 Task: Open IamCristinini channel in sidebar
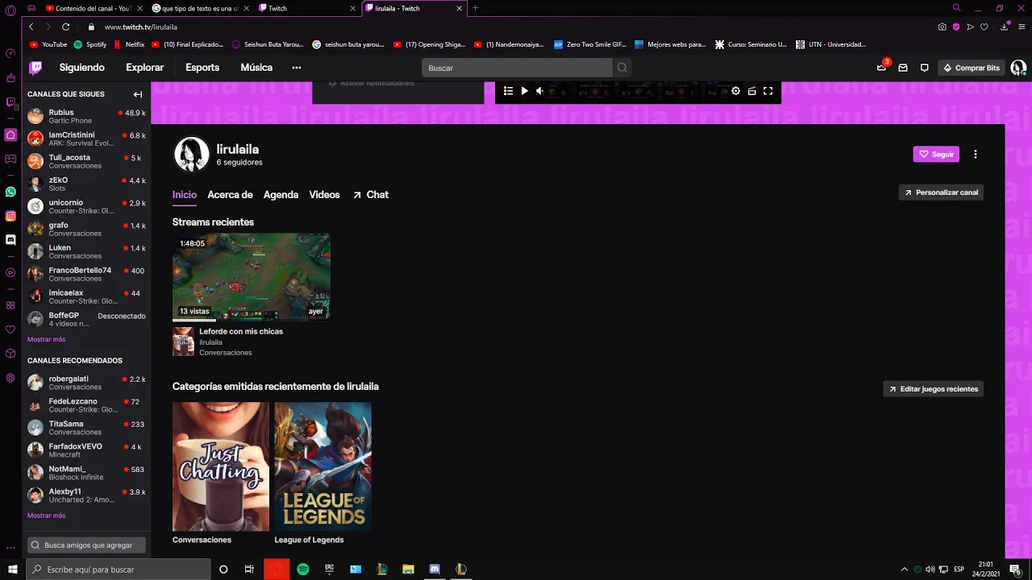(x=86, y=139)
